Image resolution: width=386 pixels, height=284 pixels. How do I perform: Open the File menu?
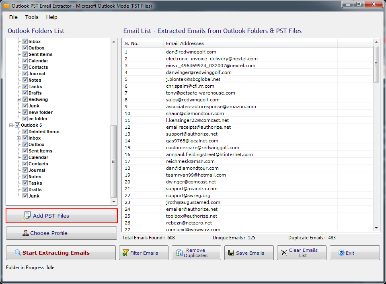click(13, 17)
